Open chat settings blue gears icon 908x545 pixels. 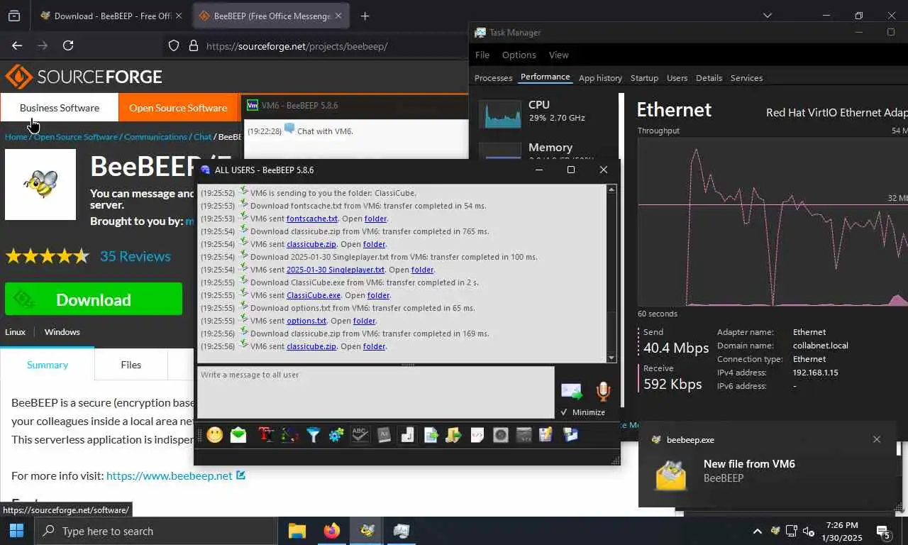[x=336, y=435]
